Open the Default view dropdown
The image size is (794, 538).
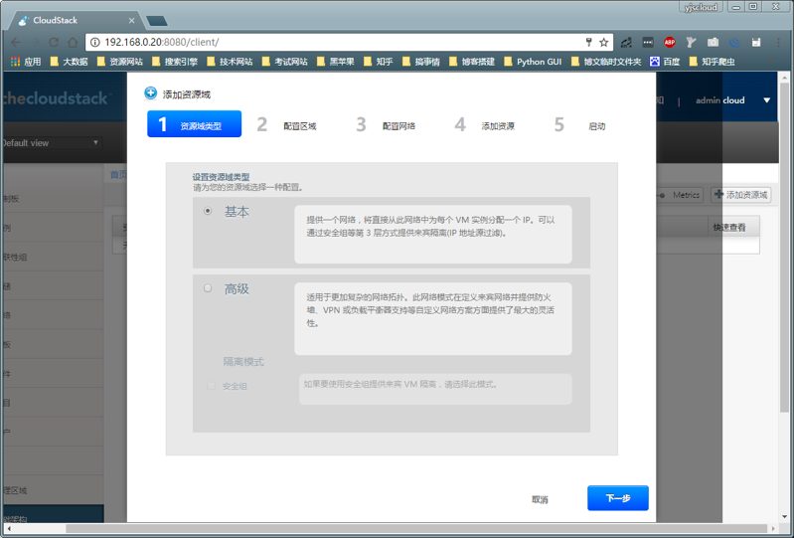(51, 143)
